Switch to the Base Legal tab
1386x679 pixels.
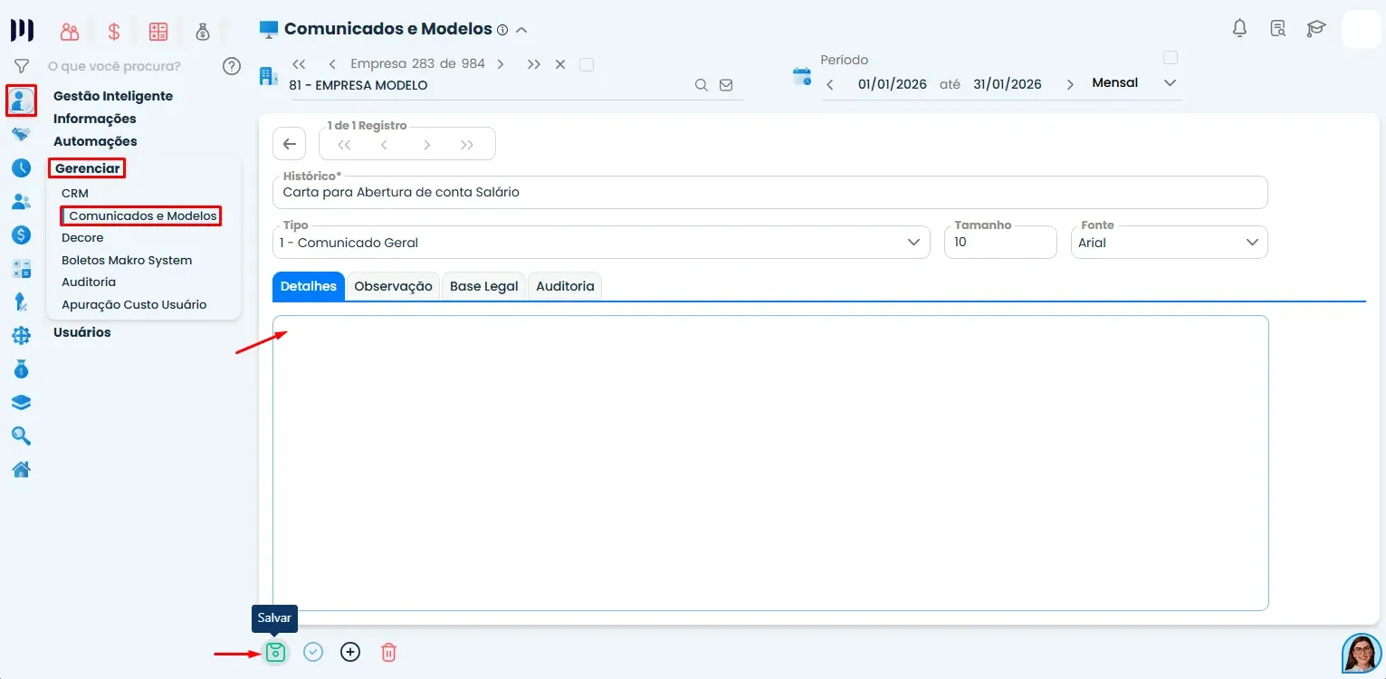click(483, 286)
